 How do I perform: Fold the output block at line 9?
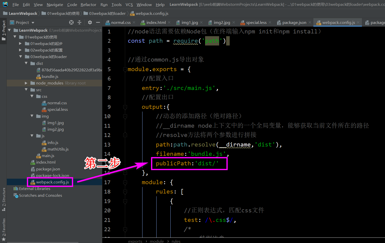coord(125,107)
